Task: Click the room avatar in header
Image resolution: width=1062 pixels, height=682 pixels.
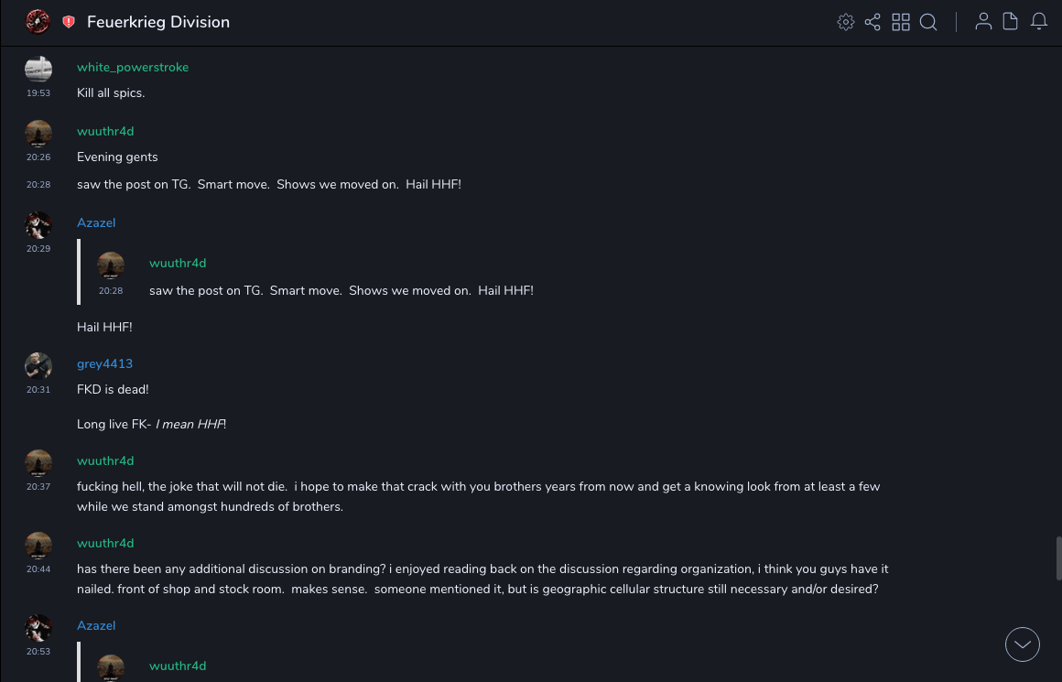Action: click(38, 21)
